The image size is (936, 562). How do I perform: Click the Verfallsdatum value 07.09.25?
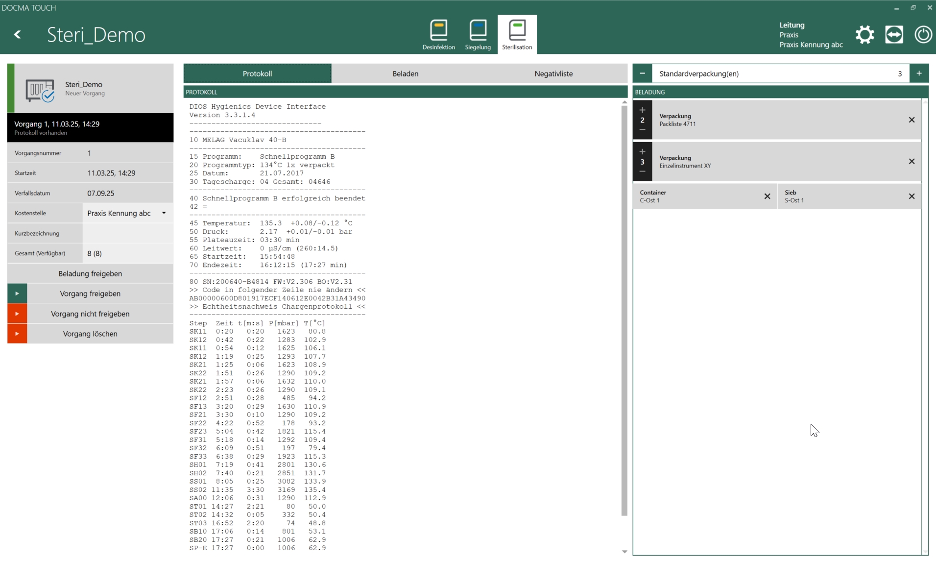coord(101,193)
